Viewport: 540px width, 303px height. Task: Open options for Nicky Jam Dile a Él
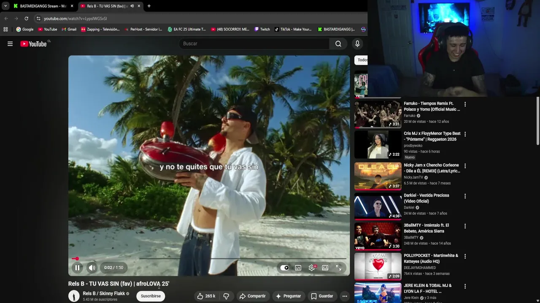(465, 166)
